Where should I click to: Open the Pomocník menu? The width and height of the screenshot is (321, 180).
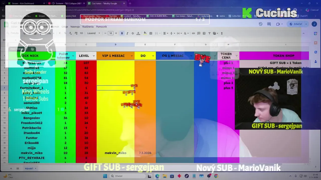[101, 27]
